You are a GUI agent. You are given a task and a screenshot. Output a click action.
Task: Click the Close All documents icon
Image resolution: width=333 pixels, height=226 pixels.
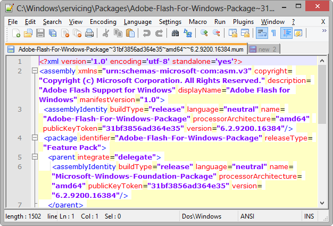77,34
